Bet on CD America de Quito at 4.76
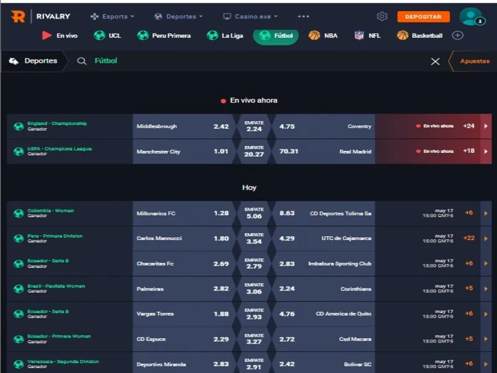Screen dimensions: 497x373 [x=324, y=314]
